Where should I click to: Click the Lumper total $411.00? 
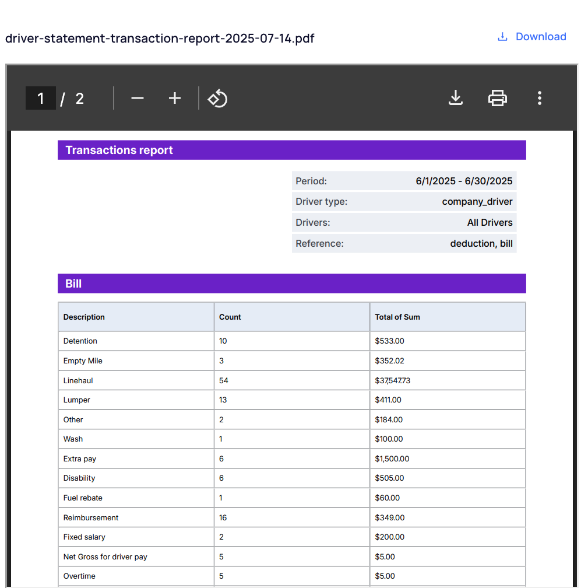coord(388,400)
